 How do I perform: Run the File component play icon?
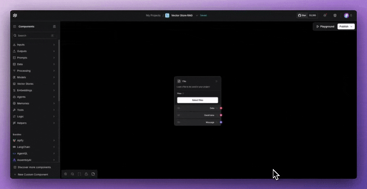pyautogui.click(x=216, y=81)
